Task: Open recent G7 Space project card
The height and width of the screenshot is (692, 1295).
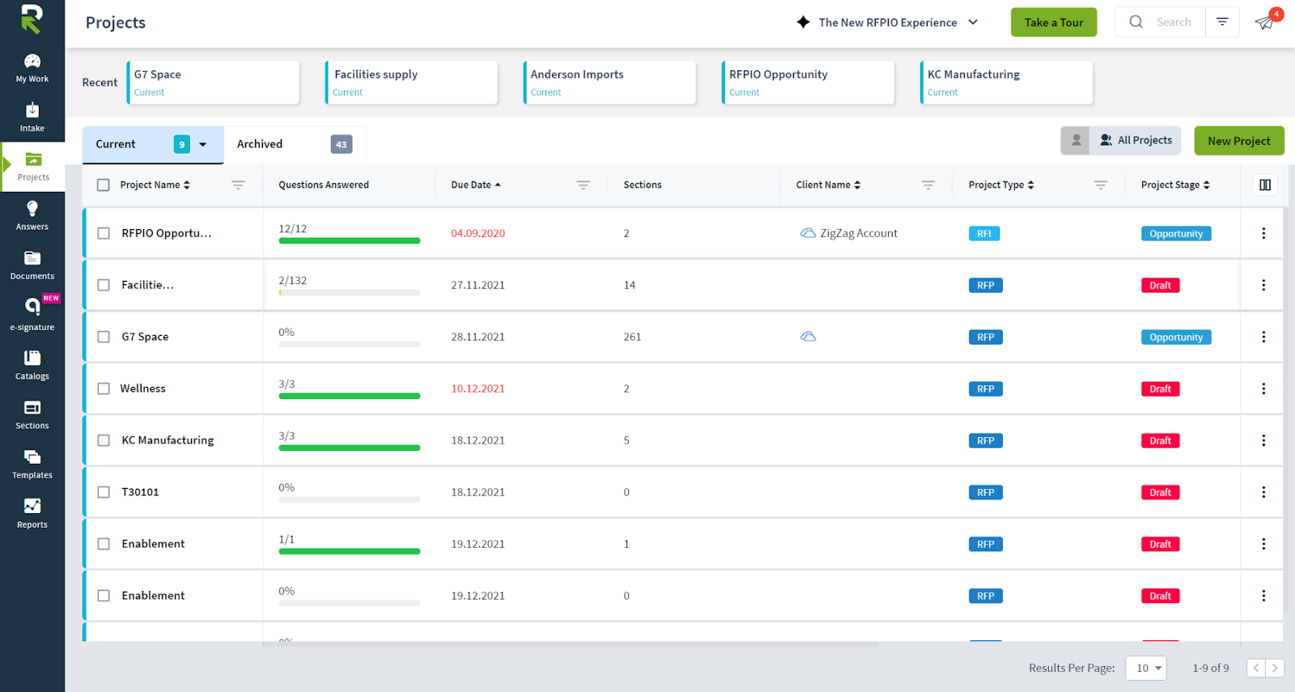Action: 213,83
